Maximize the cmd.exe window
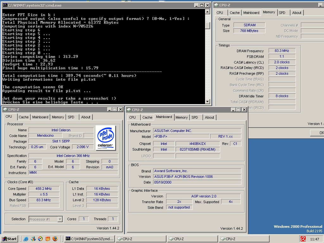324x243 pixels. click(x=202, y=5)
